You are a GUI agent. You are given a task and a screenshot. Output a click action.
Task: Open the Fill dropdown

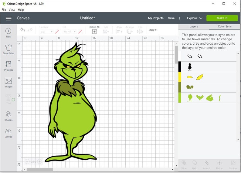click(x=70, y=32)
